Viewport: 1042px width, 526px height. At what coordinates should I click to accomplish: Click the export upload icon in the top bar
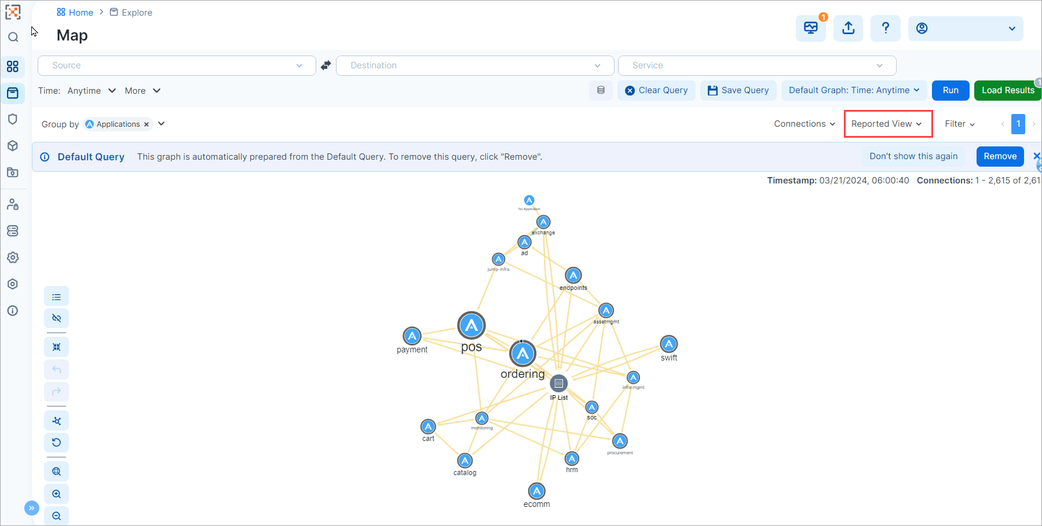coord(848,28)
